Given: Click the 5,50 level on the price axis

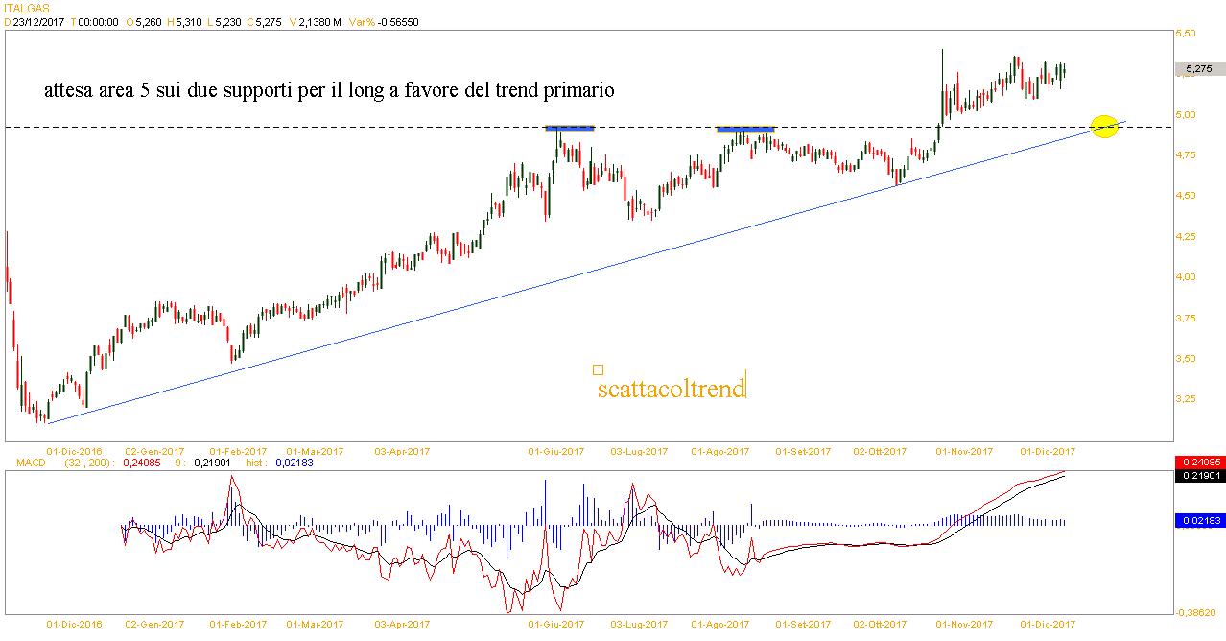Looking at the screenshot, I should click(x=1186, y=34).
